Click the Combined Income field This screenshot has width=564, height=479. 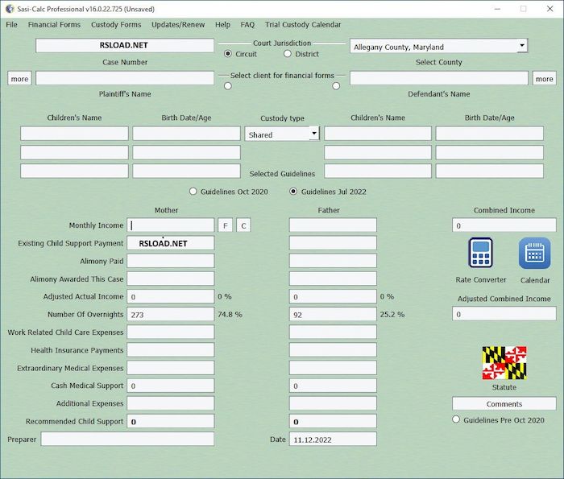504,225
